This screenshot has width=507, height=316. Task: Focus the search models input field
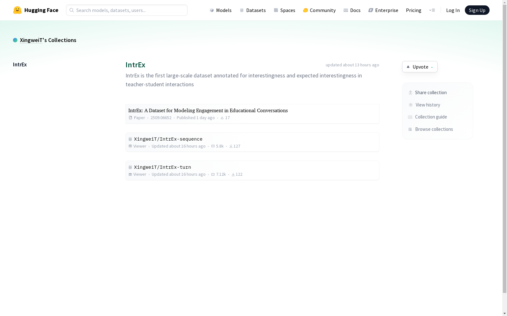click(127, 10)
